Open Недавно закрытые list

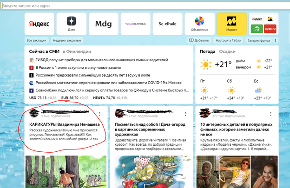click(67, 40)
